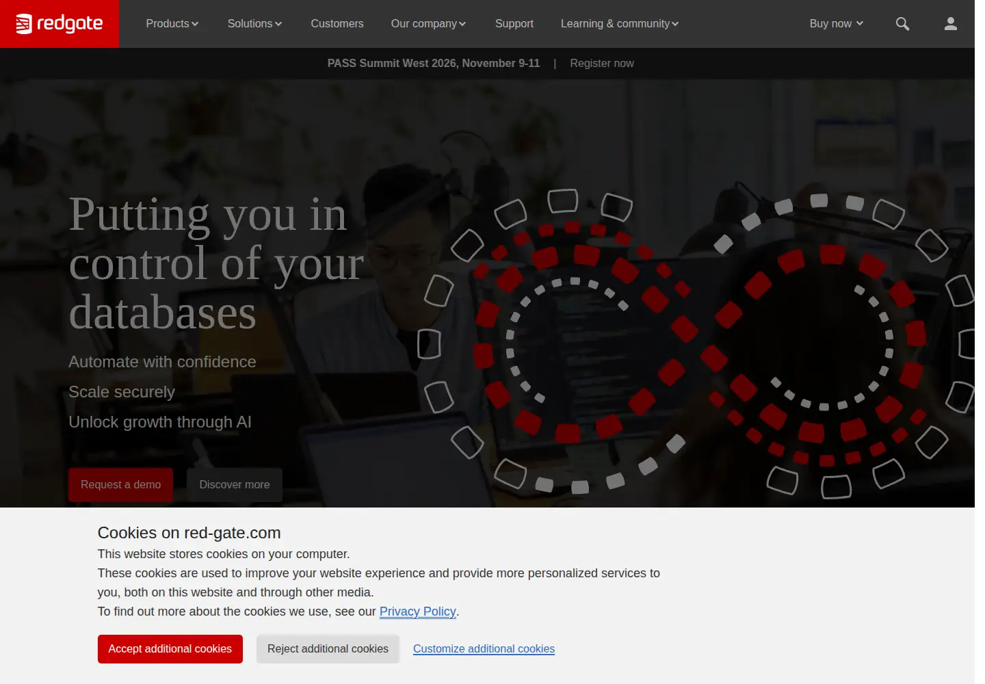This screenshot has height=684, width=985.
Task: Open the Privacy Policy link
Action: pyautogui.click(x=417, y=611)
